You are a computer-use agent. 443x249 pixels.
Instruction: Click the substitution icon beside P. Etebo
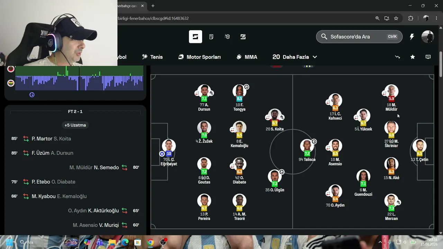point(26,182)
